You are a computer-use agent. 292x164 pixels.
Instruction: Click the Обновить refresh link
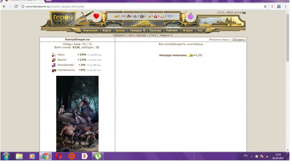point(239,40)
